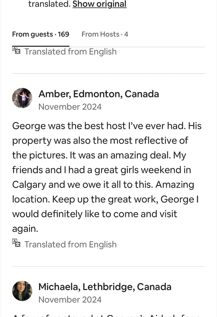Viewport: 217px width, 317px height.
Task: Click Michaela's November 2024 review date
Action: (x=70, y=300)
